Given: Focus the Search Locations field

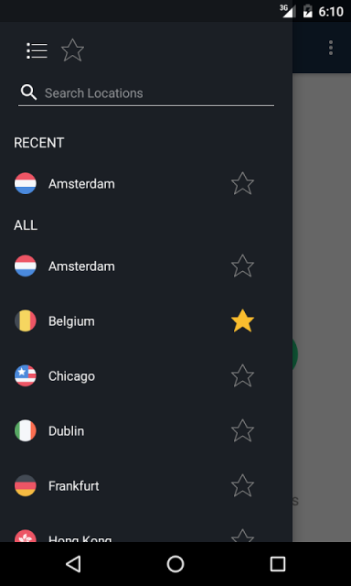Looking at the screenshot, I should pyautogui.click(x=146, y=93).
